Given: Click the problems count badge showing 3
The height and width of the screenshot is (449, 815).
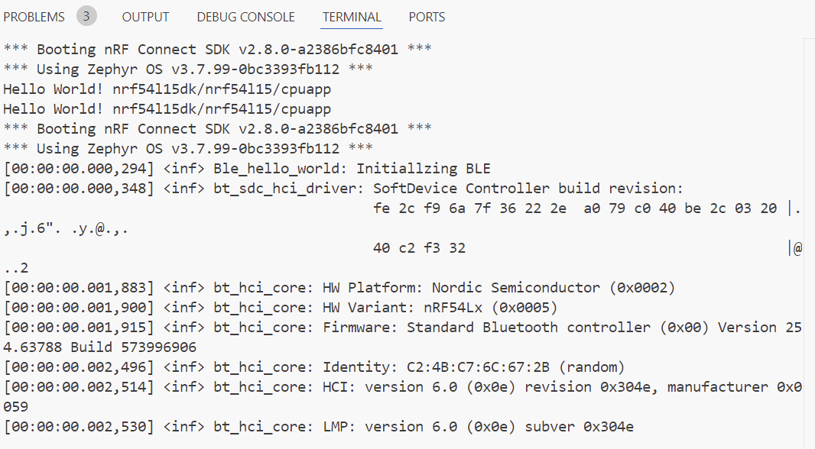Looking at the screenshot, I should coord(86,16).
